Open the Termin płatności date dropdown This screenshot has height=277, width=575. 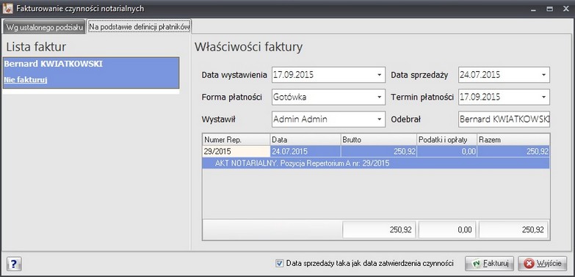click(543, 97)
